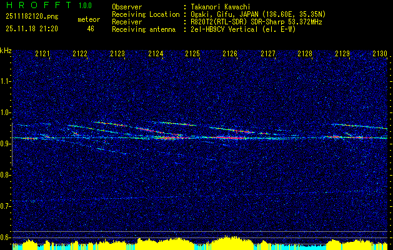
Task: Click the meteor count value 46
Action: coord(91,29)
